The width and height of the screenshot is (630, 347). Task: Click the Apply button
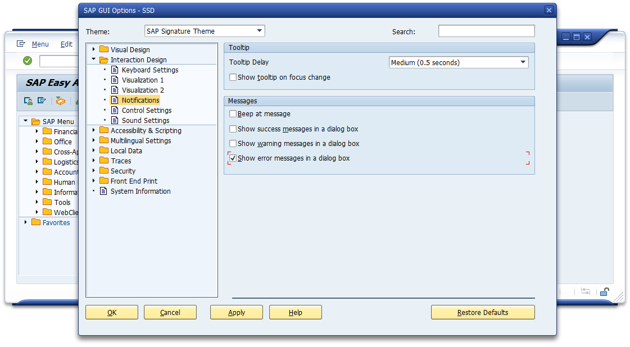(236, 312)
